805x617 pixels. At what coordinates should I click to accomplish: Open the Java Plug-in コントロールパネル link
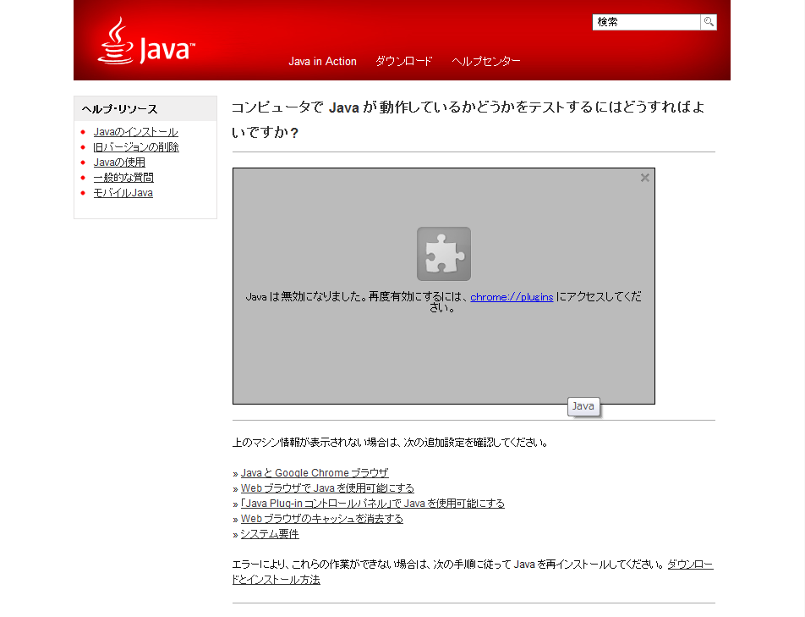(372, 504)
